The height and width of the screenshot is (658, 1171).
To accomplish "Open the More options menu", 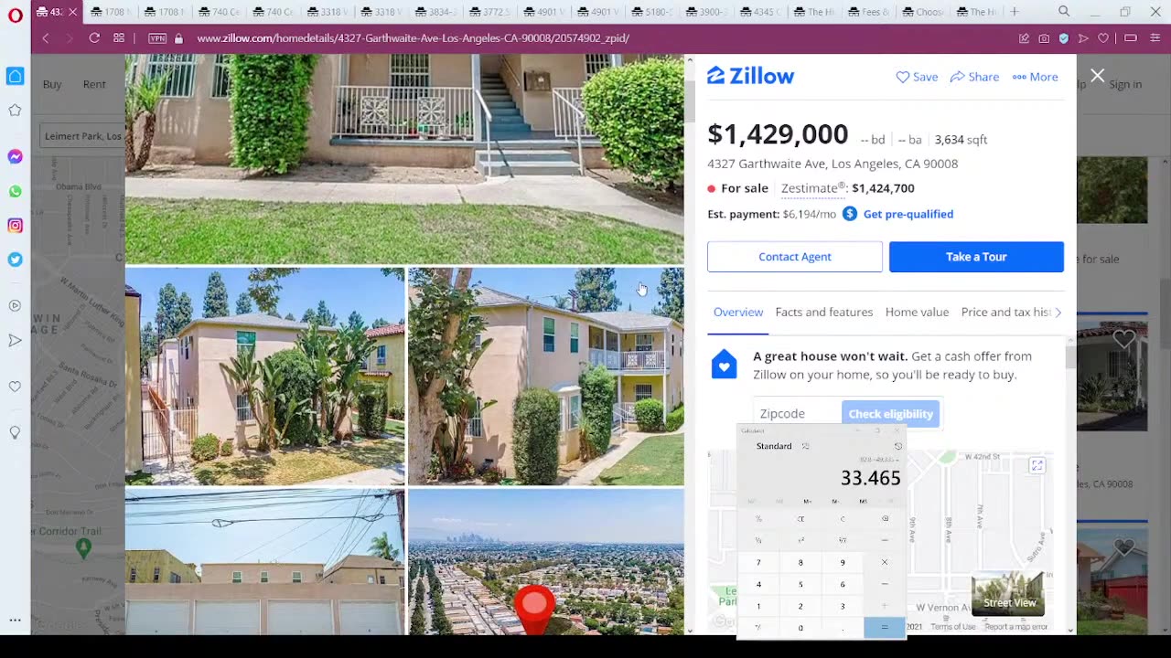I will click(1035, 77).
